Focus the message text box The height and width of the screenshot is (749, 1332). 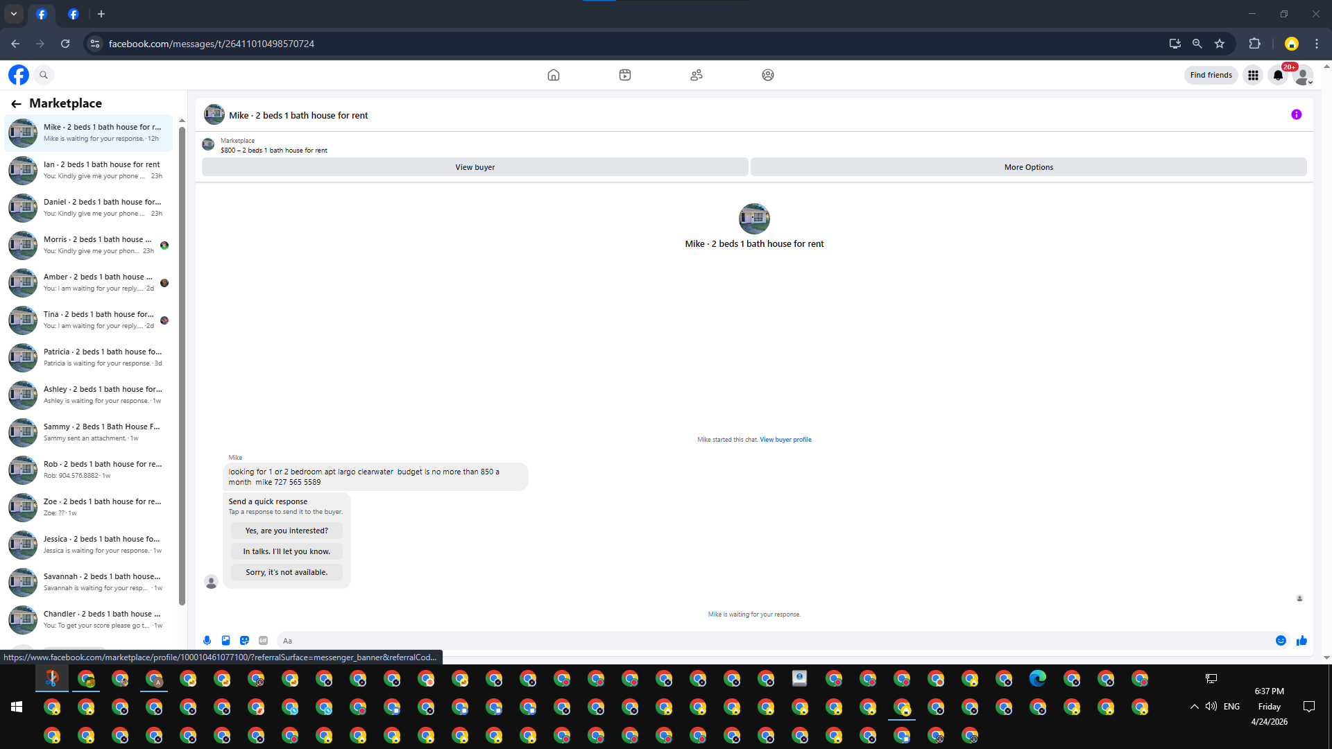pos(774,641)
